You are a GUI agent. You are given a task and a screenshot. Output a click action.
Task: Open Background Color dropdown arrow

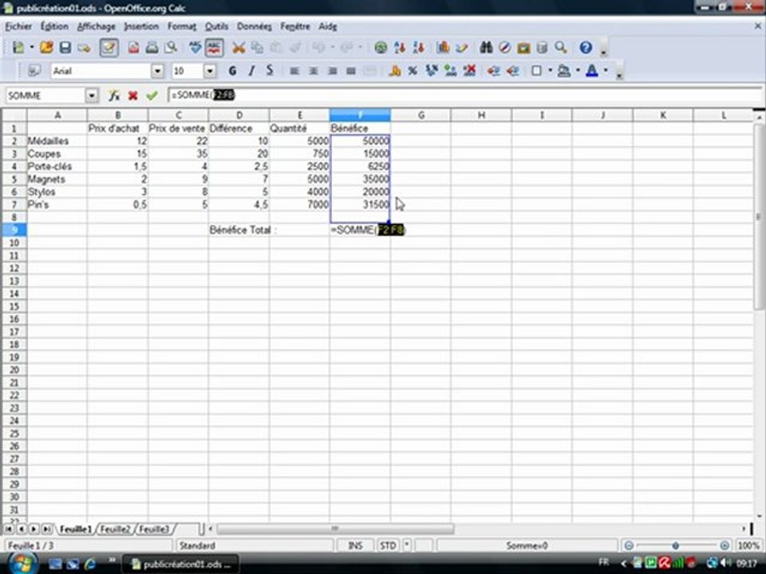pyautogui.click(x=578, y=71)
